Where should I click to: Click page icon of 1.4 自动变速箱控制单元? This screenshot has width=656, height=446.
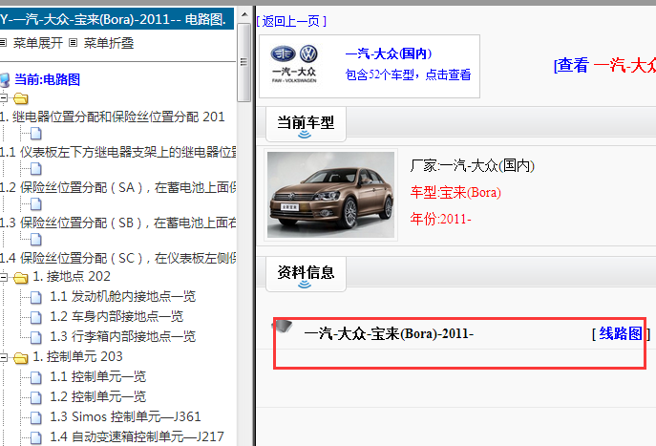tap(36, 438)
